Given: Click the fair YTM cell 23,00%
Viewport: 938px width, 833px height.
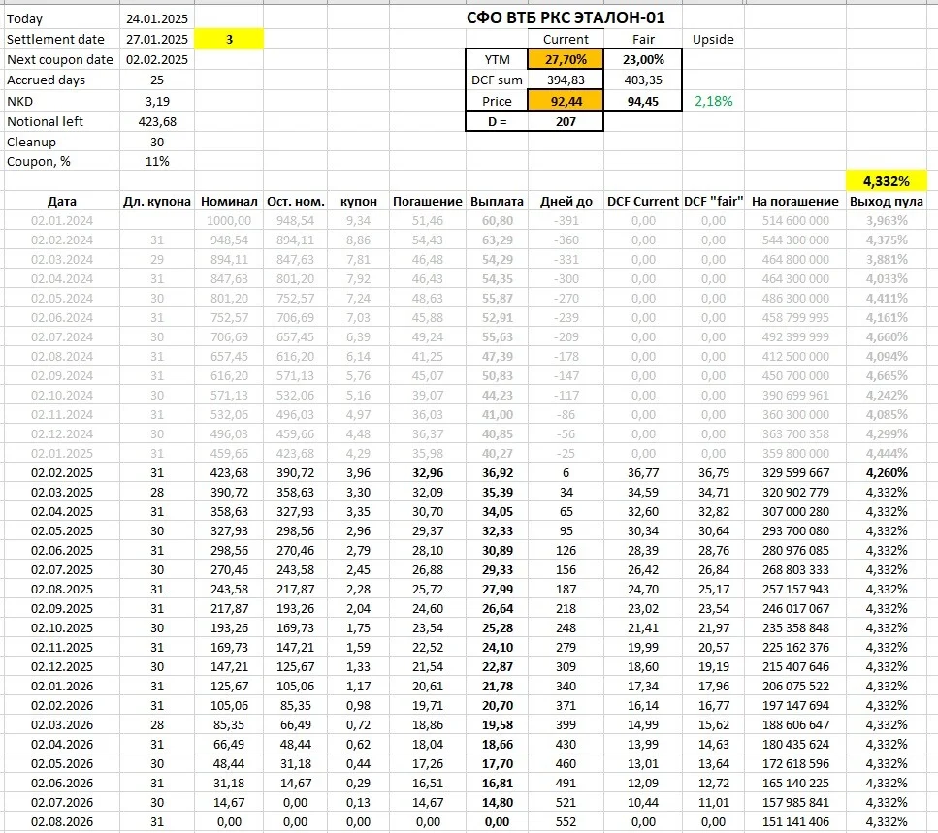Looking at the screenshot, I should (643, 60).
